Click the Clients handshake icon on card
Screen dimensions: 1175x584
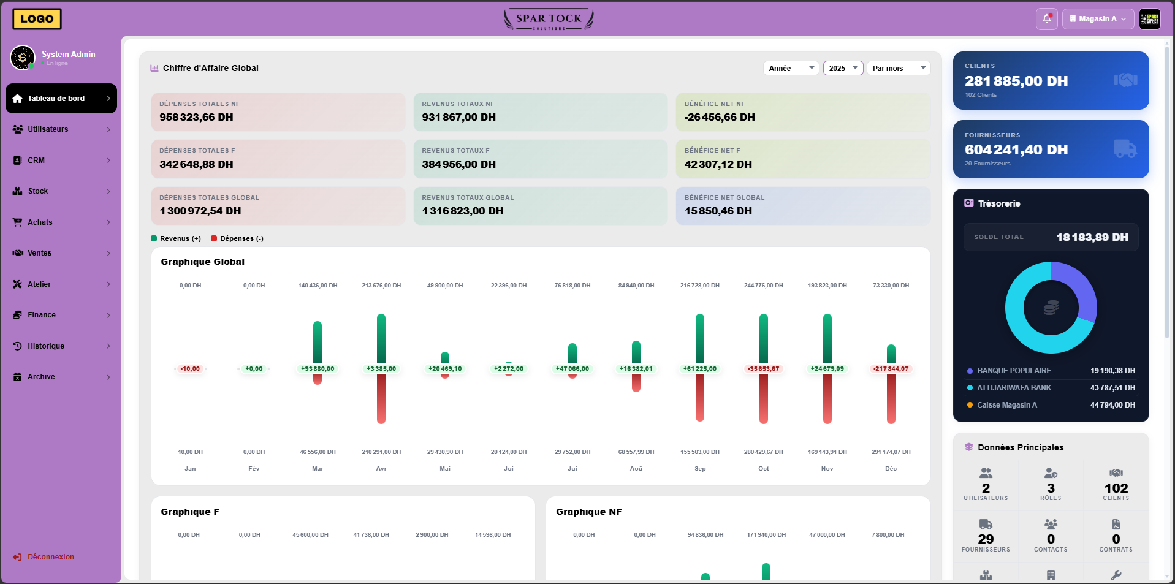pyautogui.click(x=1125, y=80)
